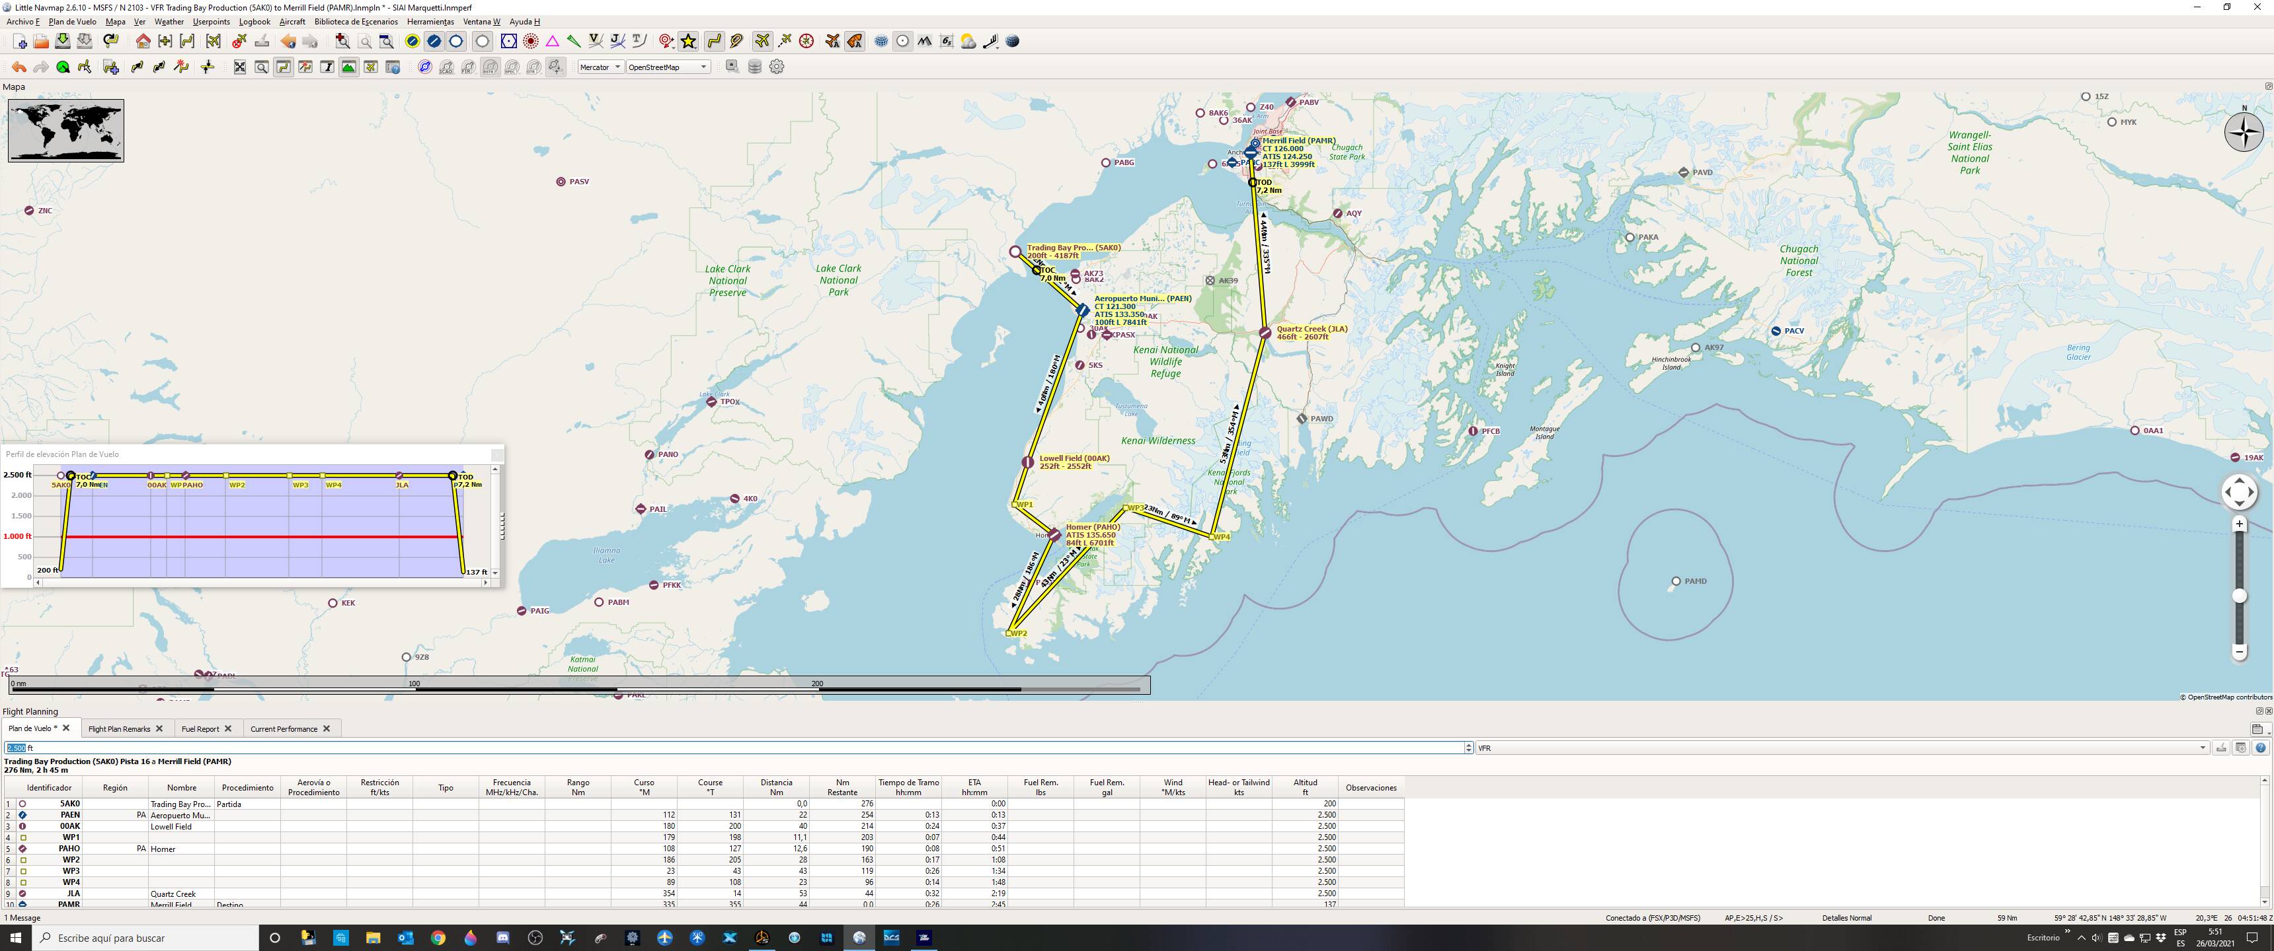Image resolution: width=2274 pixels, height=951 pixels.
Task: Toggle ICAO airspaces display button
Action: 447,67
